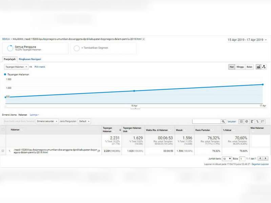The image size is (271, 203).
Task: Open page link icon beside the URL row
Action: point(99,151)
